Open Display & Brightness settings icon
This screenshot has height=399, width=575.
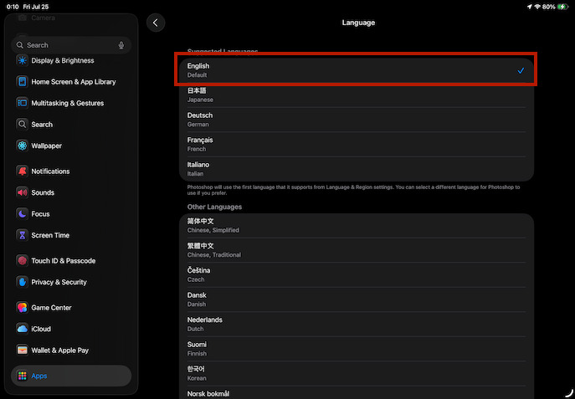click(x=22, y=60)
